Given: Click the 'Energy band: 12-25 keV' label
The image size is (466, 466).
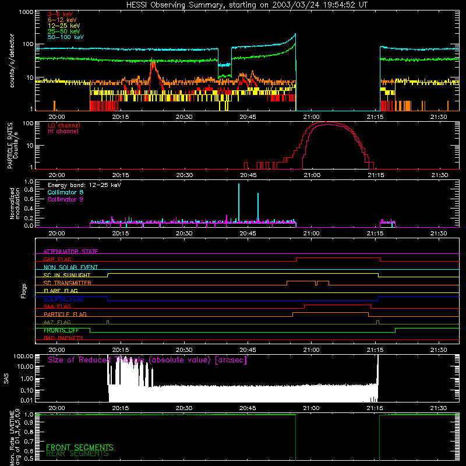Looking at the screenshot, I should 84,185.
